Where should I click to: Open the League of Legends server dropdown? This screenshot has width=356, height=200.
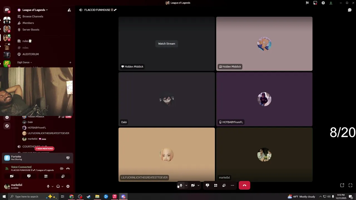click(x=35, y=10)
